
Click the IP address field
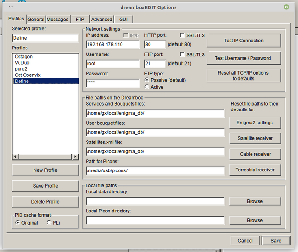tap(113, 45)
